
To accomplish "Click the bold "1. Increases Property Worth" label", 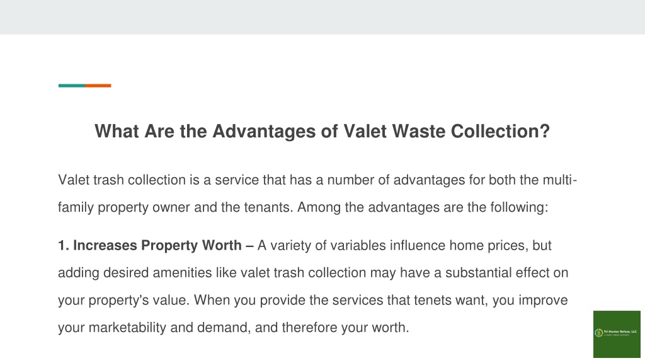I will pos(150,245).
